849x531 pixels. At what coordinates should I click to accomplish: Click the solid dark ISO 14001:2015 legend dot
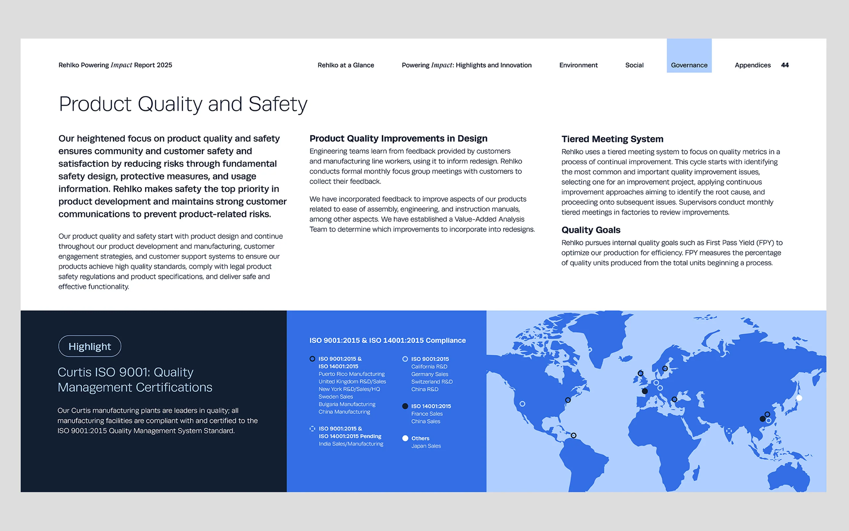[405, 406]
